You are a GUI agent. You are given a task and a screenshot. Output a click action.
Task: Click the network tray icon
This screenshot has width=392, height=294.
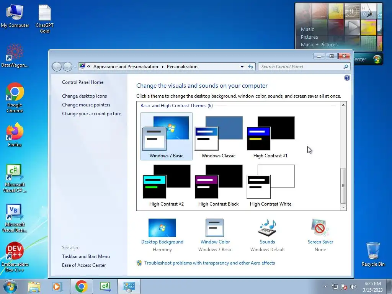tap(335, 287)
